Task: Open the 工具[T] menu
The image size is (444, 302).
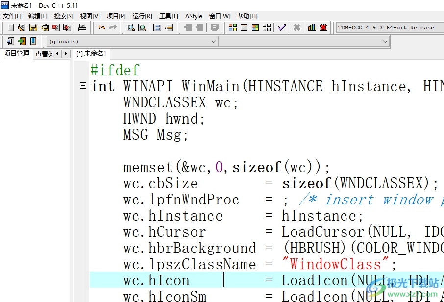Action: click(169, 16)
